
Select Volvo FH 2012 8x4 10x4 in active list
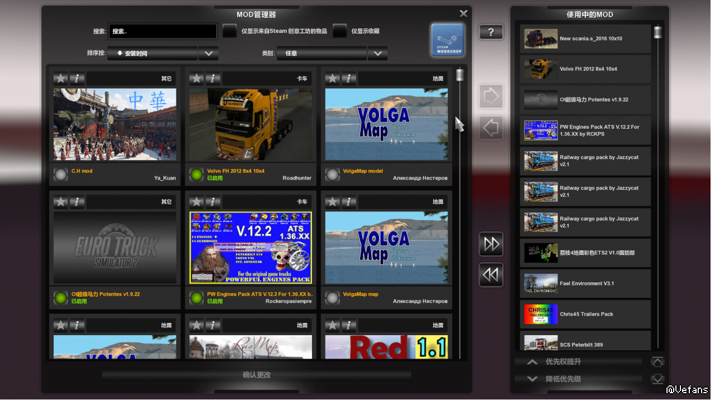(586, 69)
